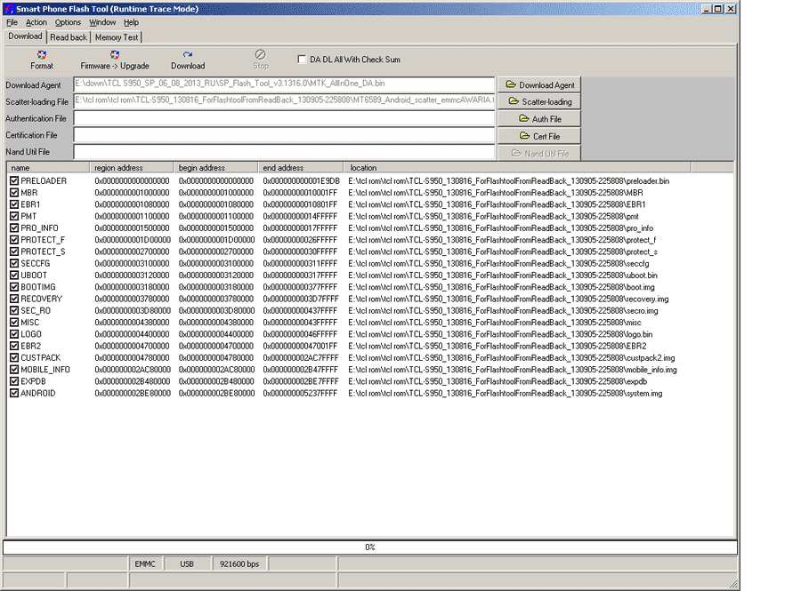Screen dimensions: 801x591
Task: Uncheck the MISC partition
Action: (14, 323)
